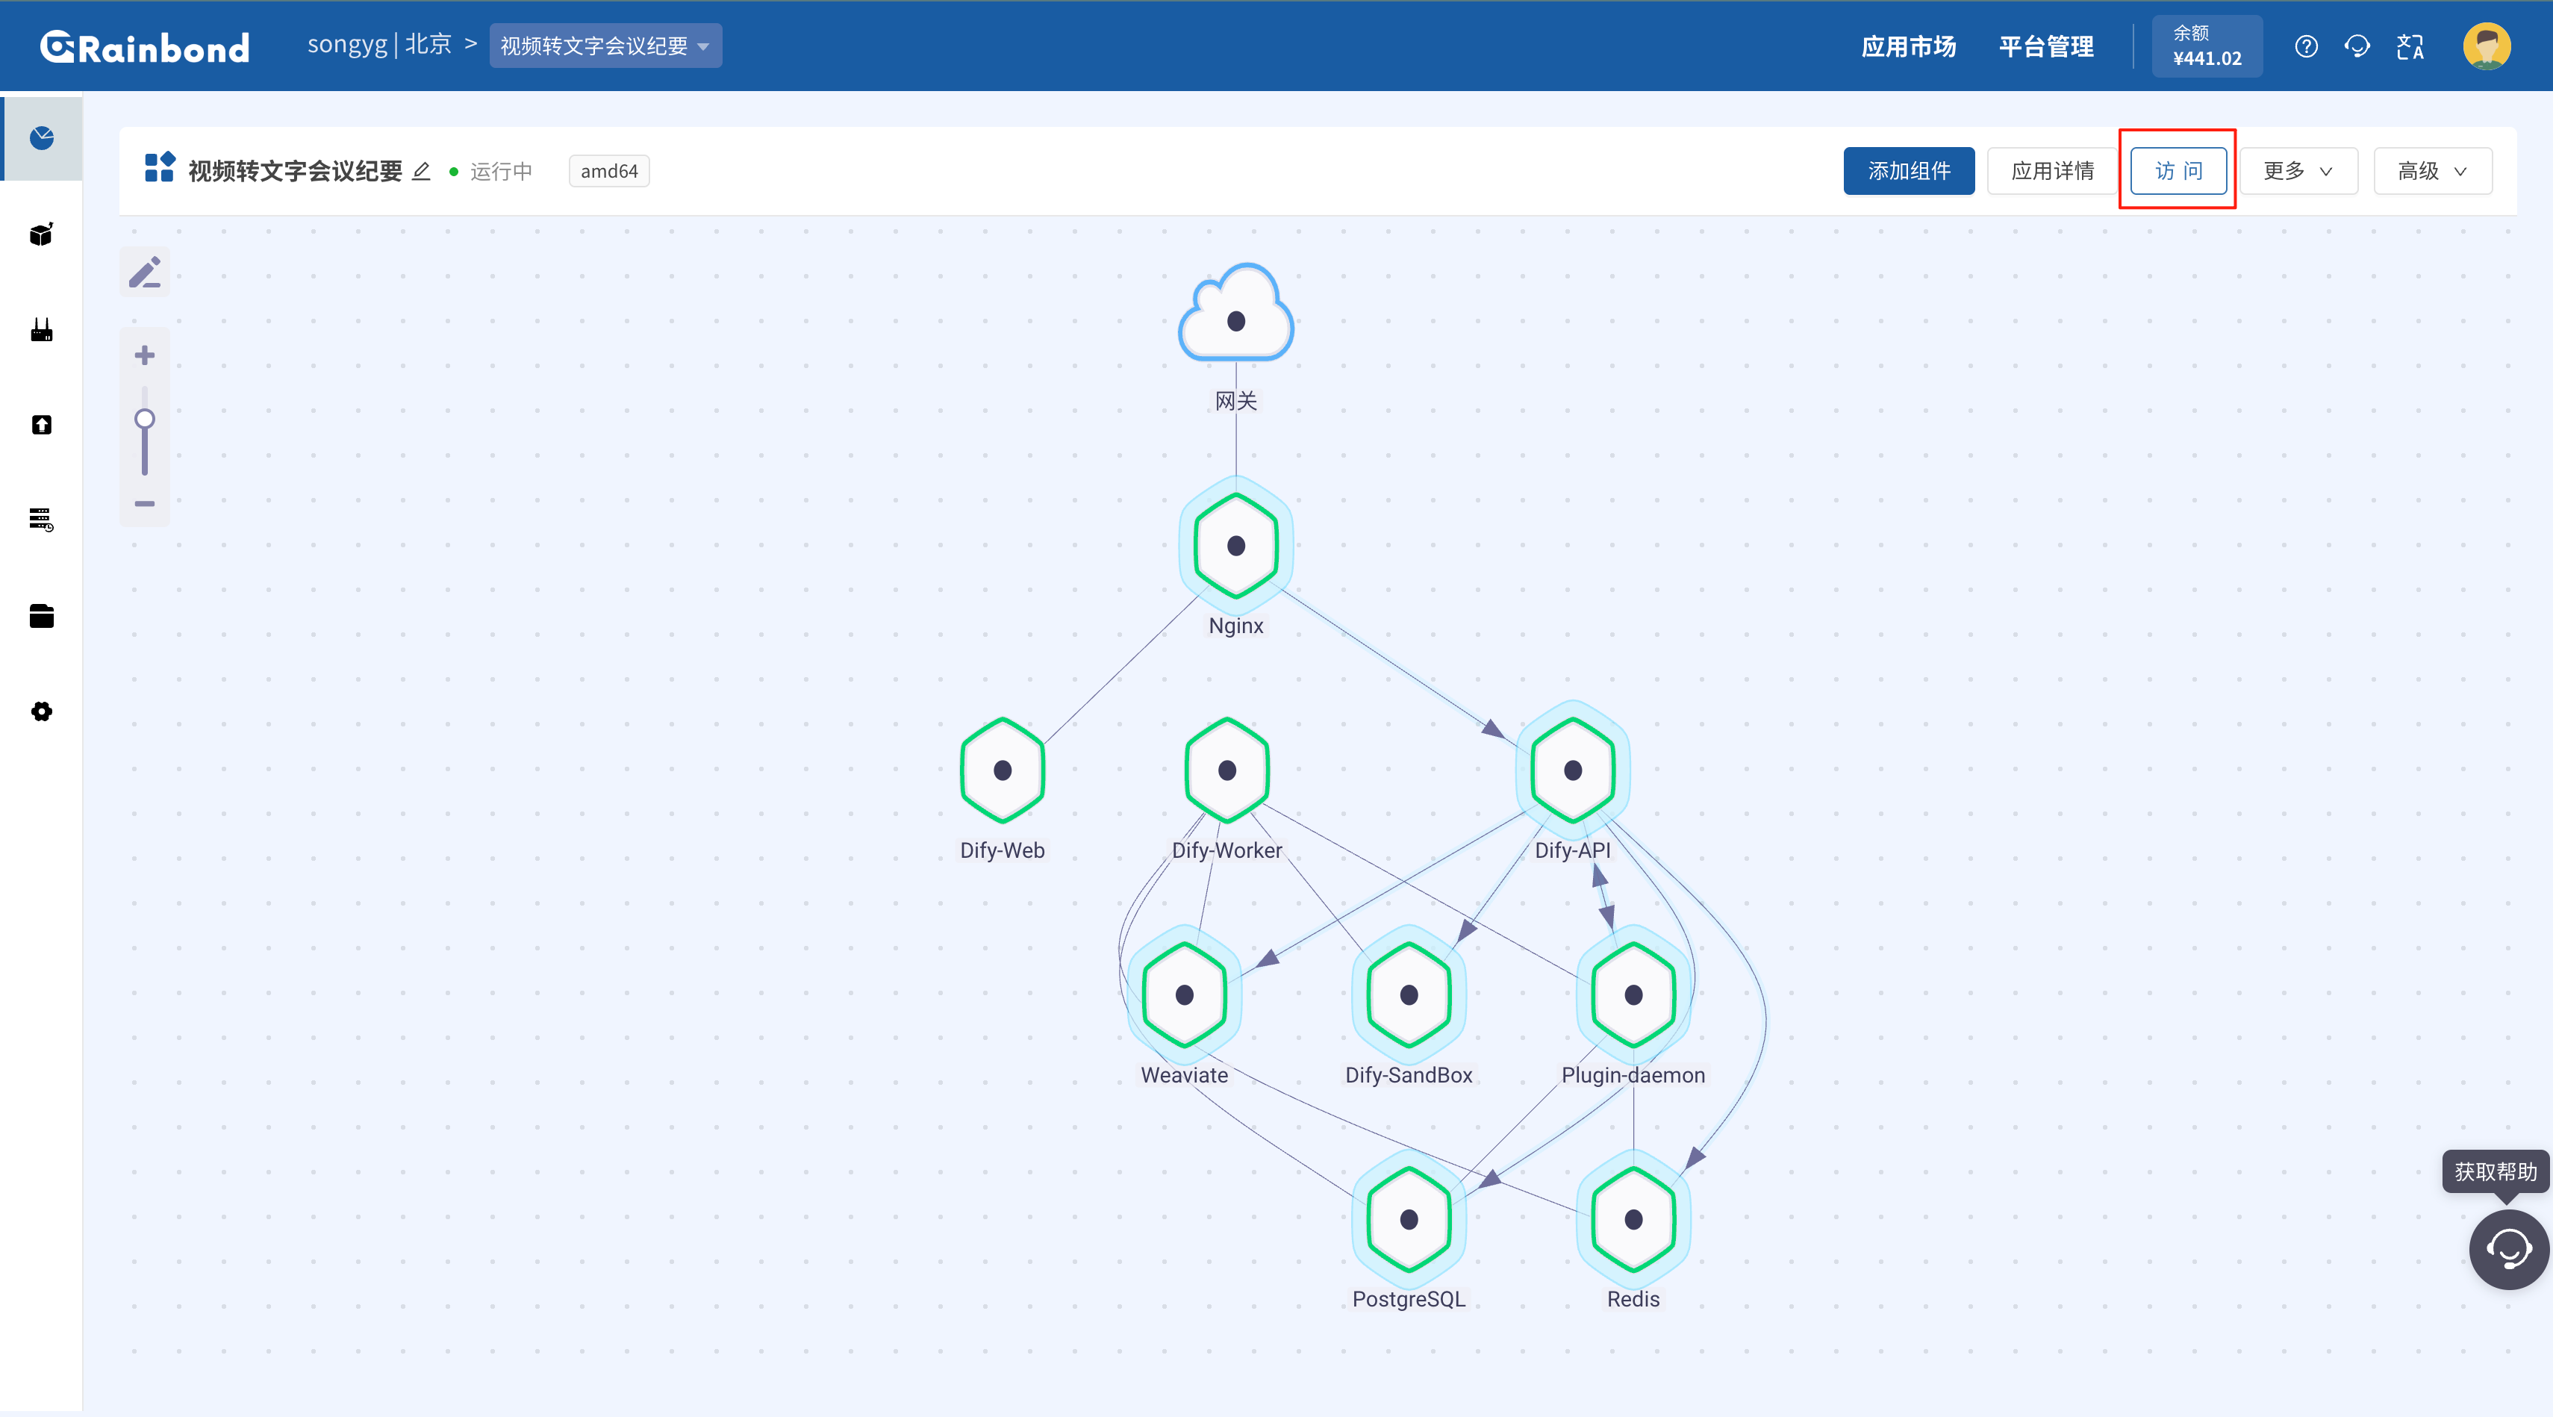This screenshot has width=2553, height=1417.
Task: Open the cube components sidebar icon
Action: [x=42, y=234]
